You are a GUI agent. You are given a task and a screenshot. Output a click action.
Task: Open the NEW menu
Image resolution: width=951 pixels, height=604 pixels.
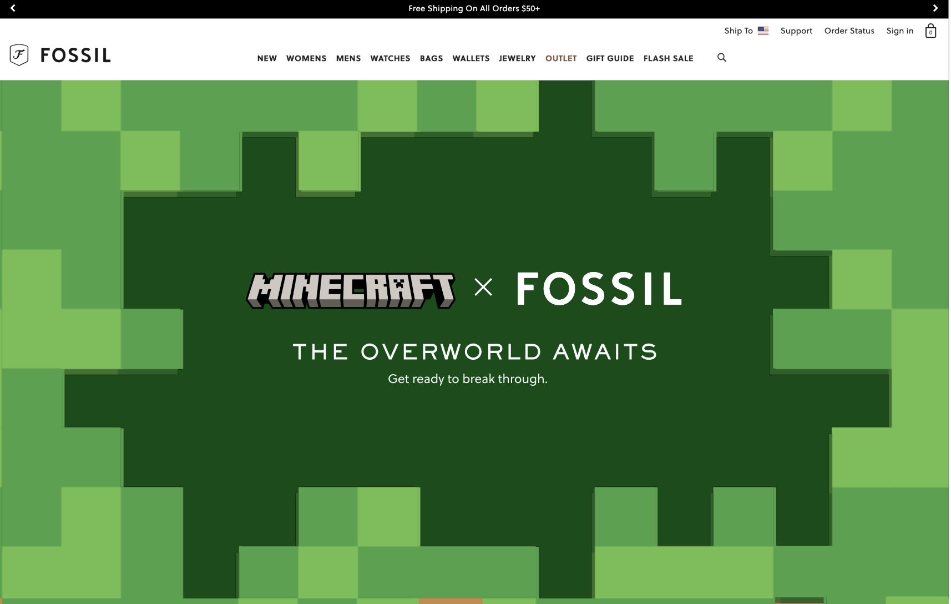click(267, 58)
